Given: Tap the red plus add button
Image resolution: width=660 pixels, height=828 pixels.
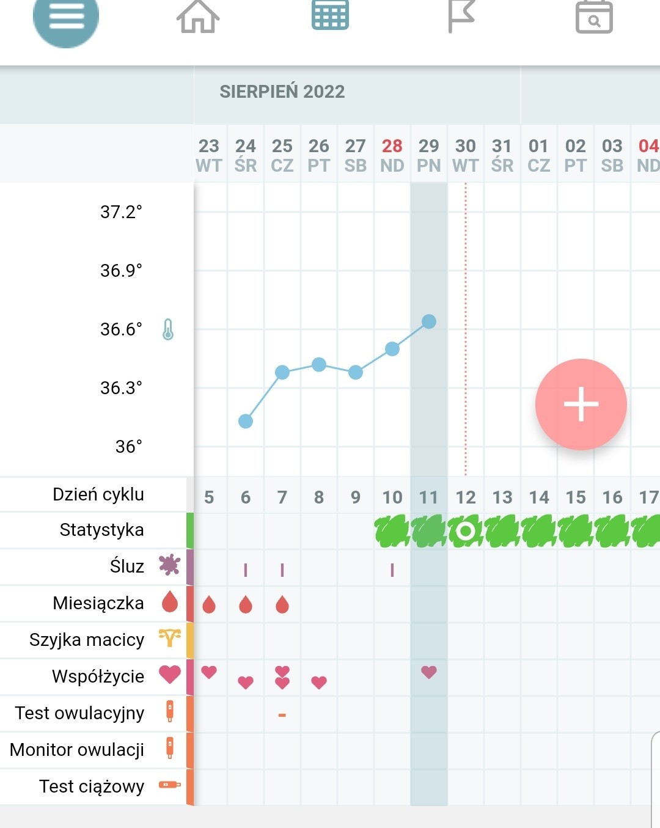Looking at the screenshot, I should pyautogui.click(x=581, y=404).
